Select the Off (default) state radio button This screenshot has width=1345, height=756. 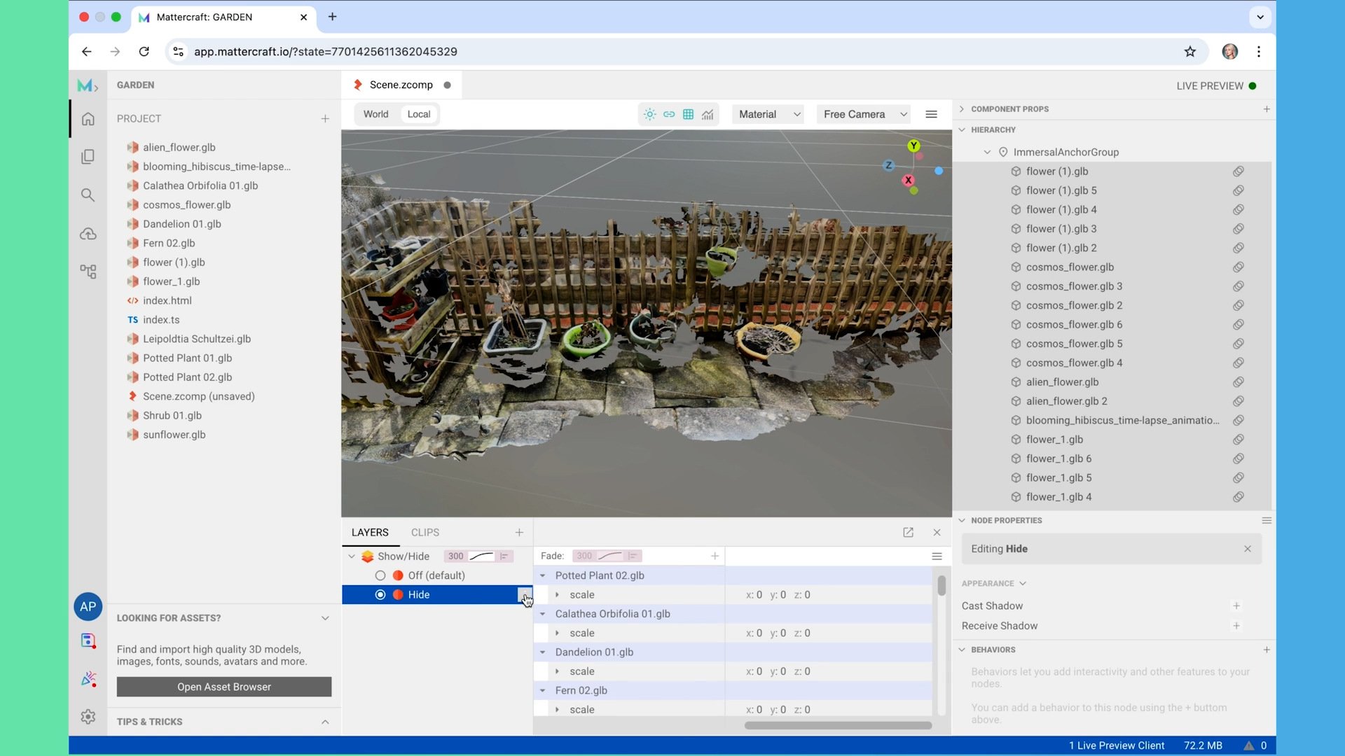point(380,575)
